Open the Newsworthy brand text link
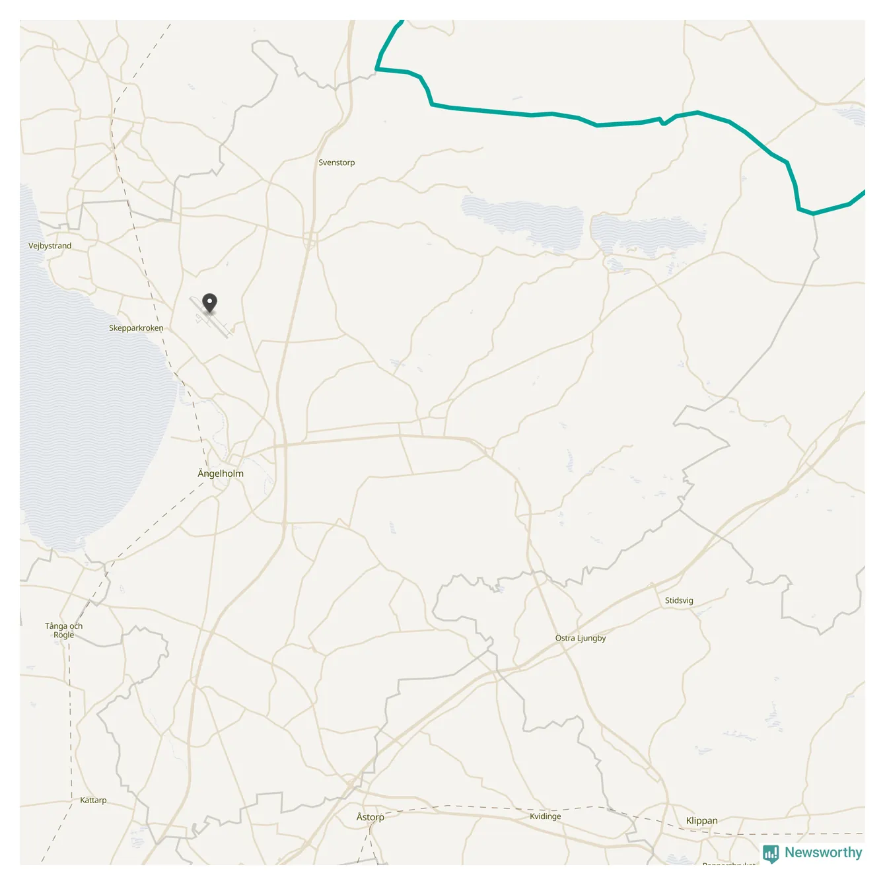885x885 pixels. pos(823,853)
